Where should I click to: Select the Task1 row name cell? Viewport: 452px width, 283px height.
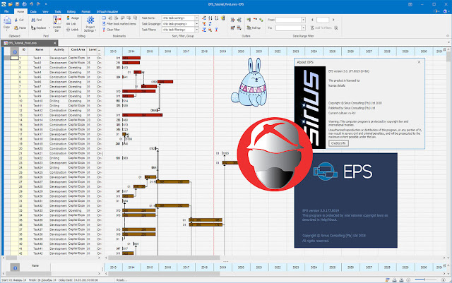point(37,58)
